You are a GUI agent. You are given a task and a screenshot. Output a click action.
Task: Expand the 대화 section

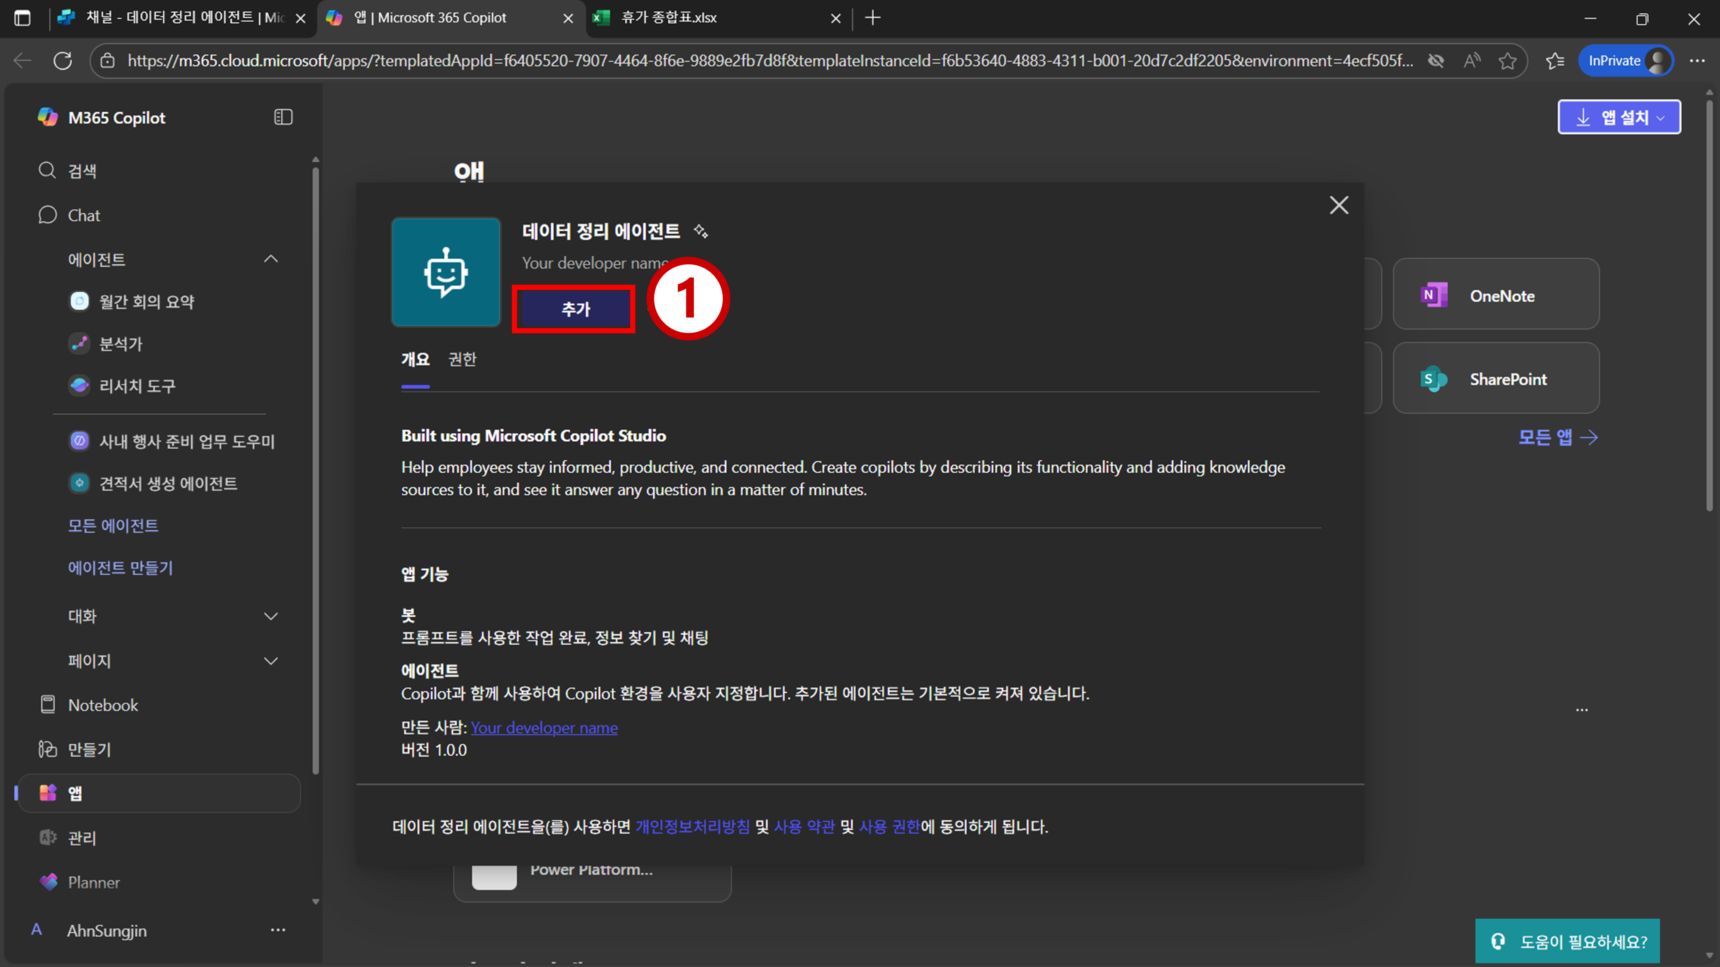tap(270, 616)
